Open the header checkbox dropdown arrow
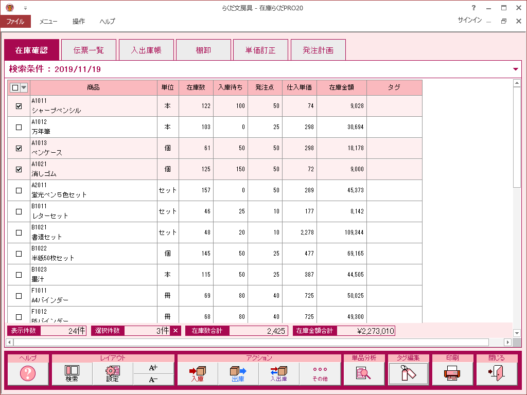Screen dimensions: 527x395 [24, 87]
